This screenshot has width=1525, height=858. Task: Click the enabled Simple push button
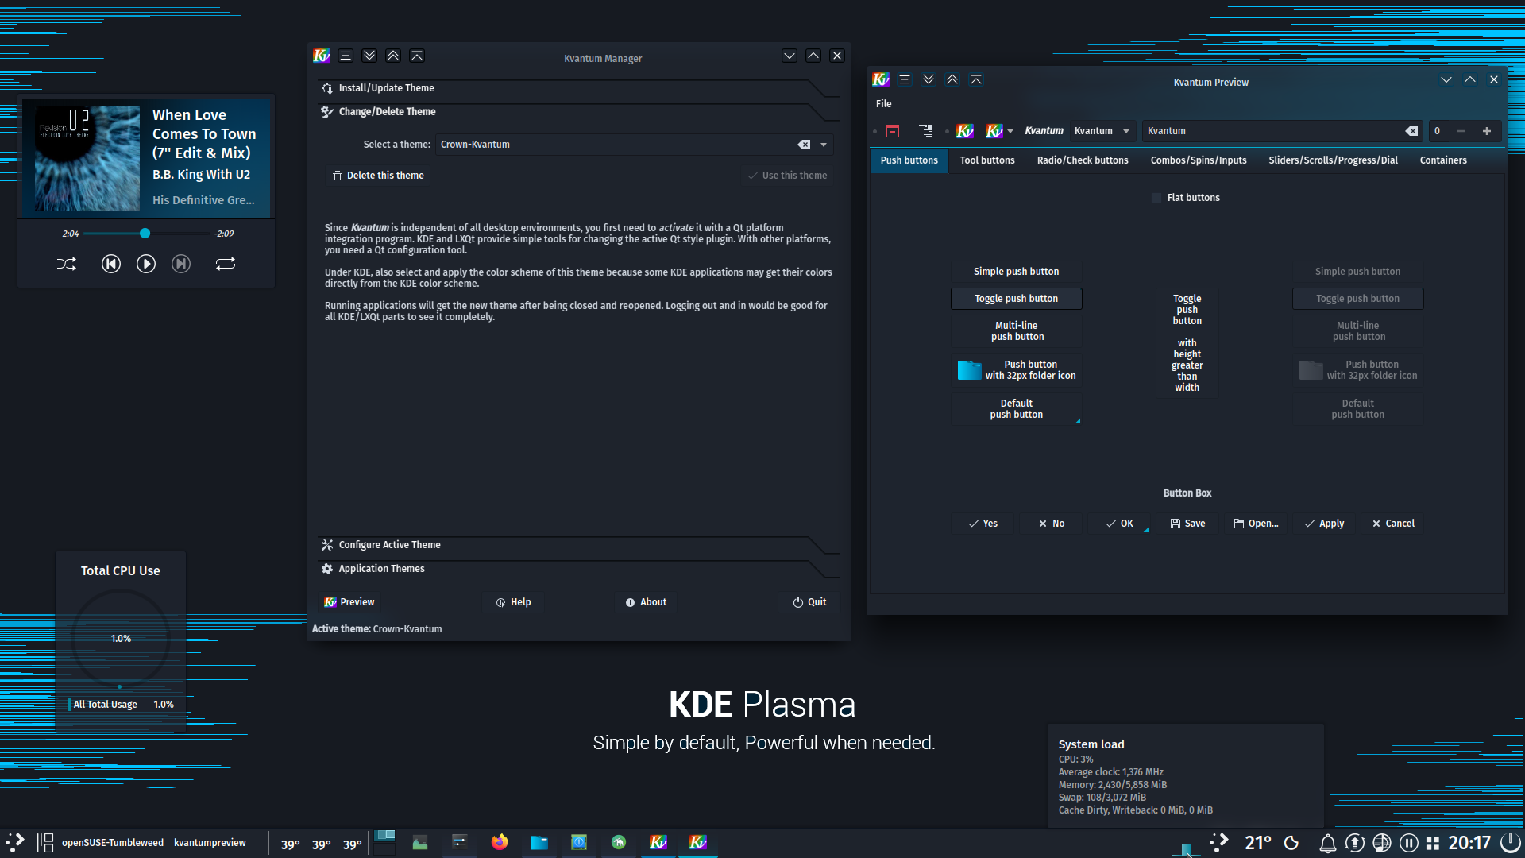coord(1017,272)
